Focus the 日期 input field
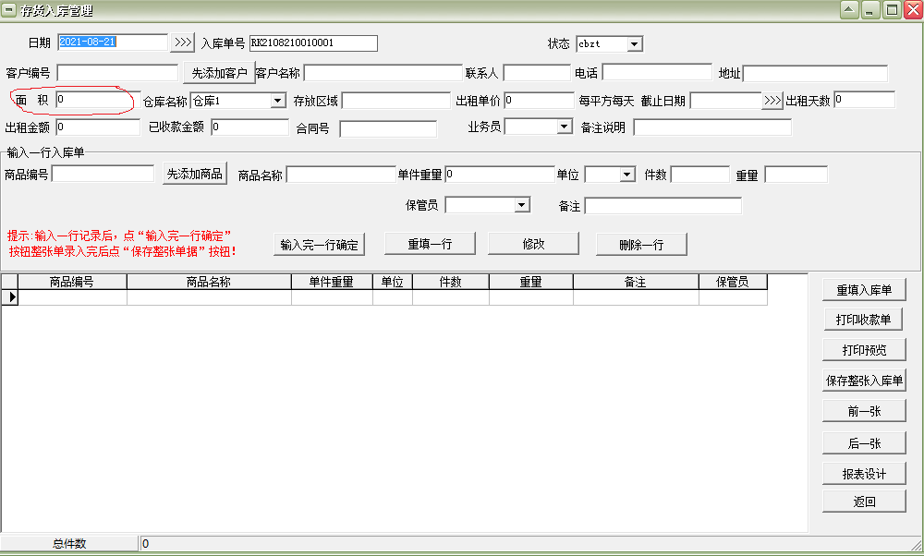Viewport: 924px width, 556px height. 113,42
